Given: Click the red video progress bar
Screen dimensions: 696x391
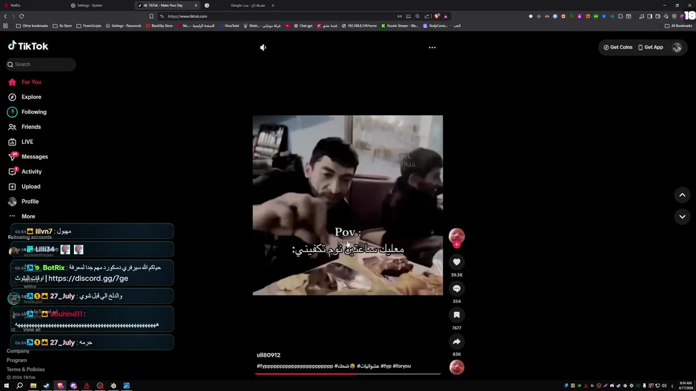Looking at the screenshot, I should click(x=348, y=374).
